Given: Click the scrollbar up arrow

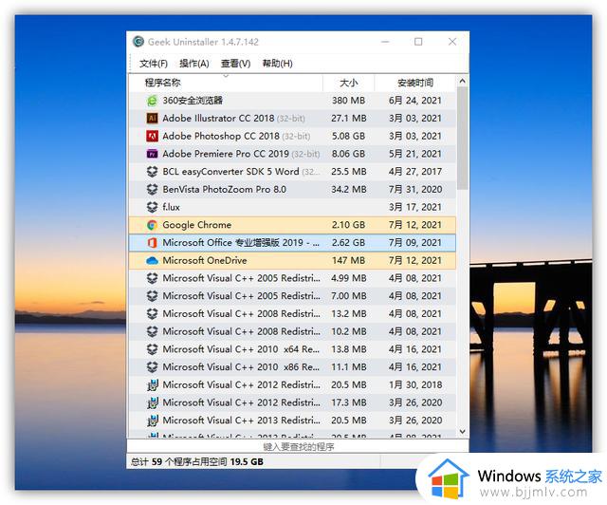Looking at the screenshot, I should [x=462, y=81].
